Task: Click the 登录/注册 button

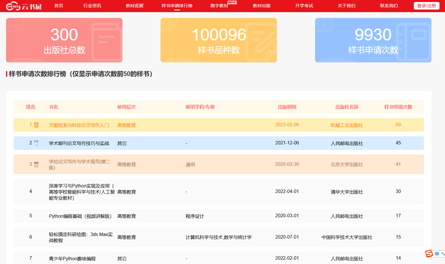Action: [426, 6]
